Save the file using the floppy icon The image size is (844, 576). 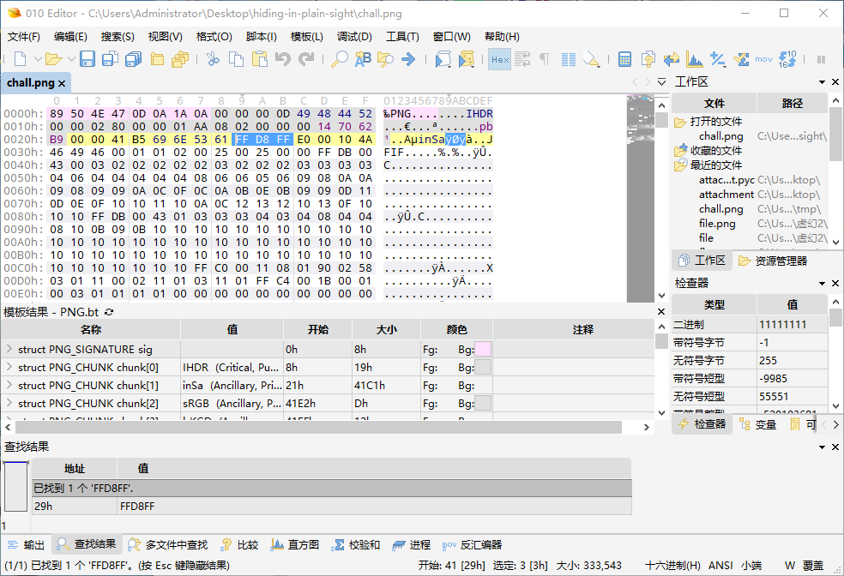[87, 59]
